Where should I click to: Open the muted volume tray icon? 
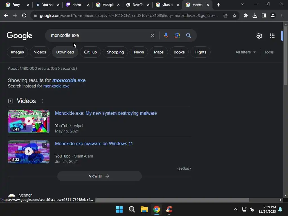coord(252,209)
